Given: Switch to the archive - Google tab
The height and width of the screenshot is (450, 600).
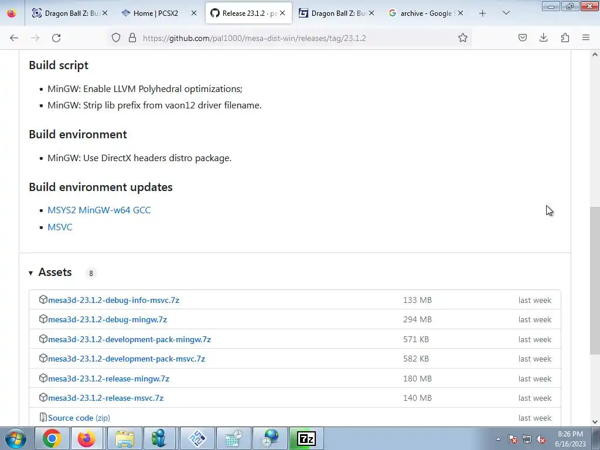Looking at the screenshot, I should [x=426, y=13].
